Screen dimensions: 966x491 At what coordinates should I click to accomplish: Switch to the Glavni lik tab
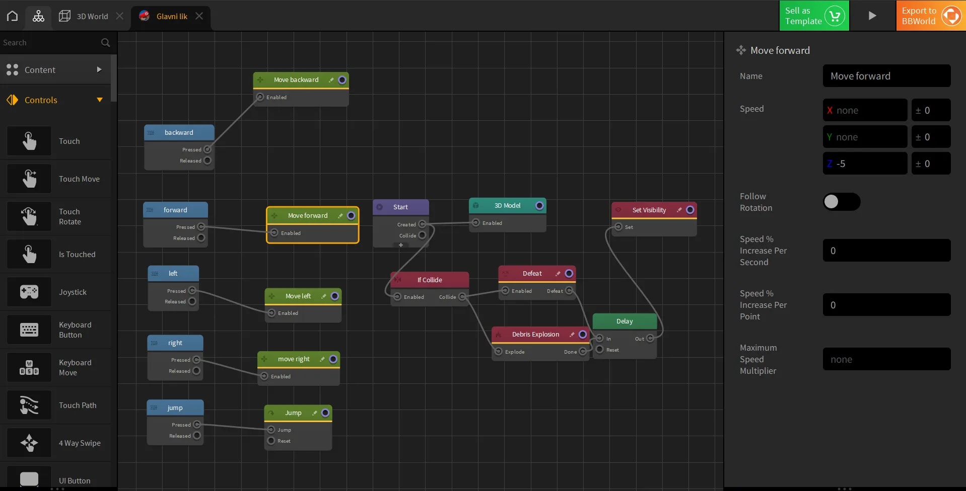(171, 16)
